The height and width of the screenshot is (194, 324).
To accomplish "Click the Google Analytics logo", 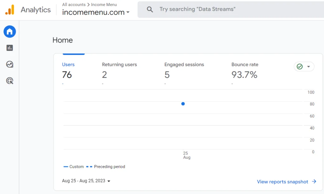I will pyautogui.click(x=10, y=10).
